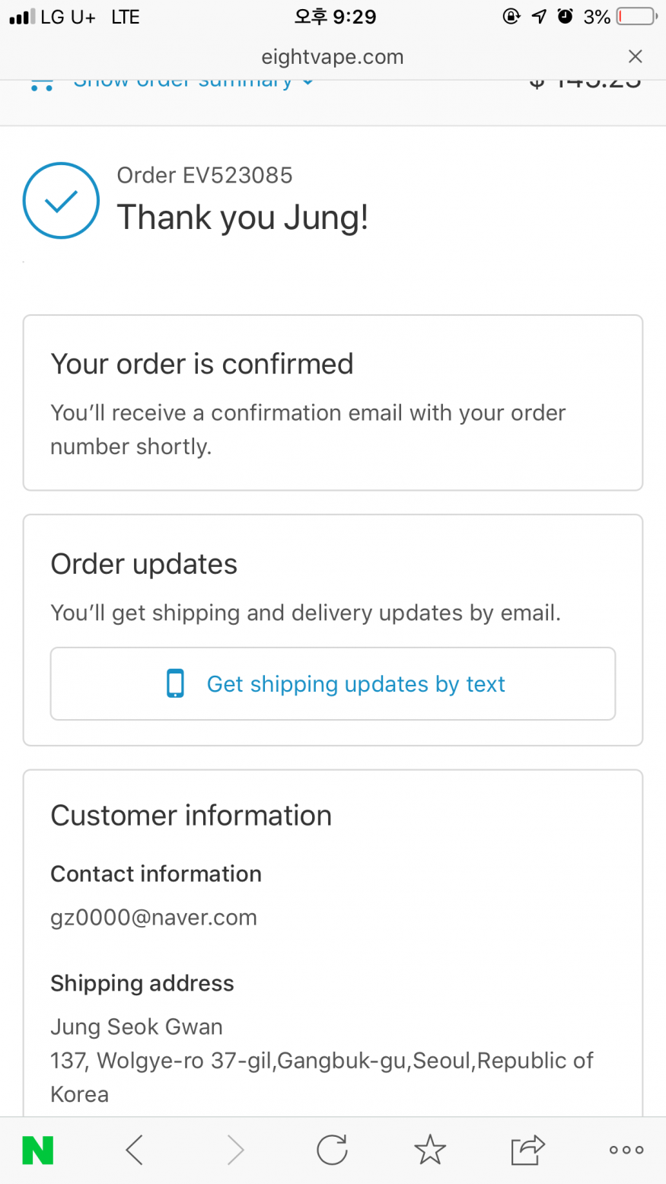Tap the order total price at top
This screenshot has width=666, height=1184.
click(585, 84)
